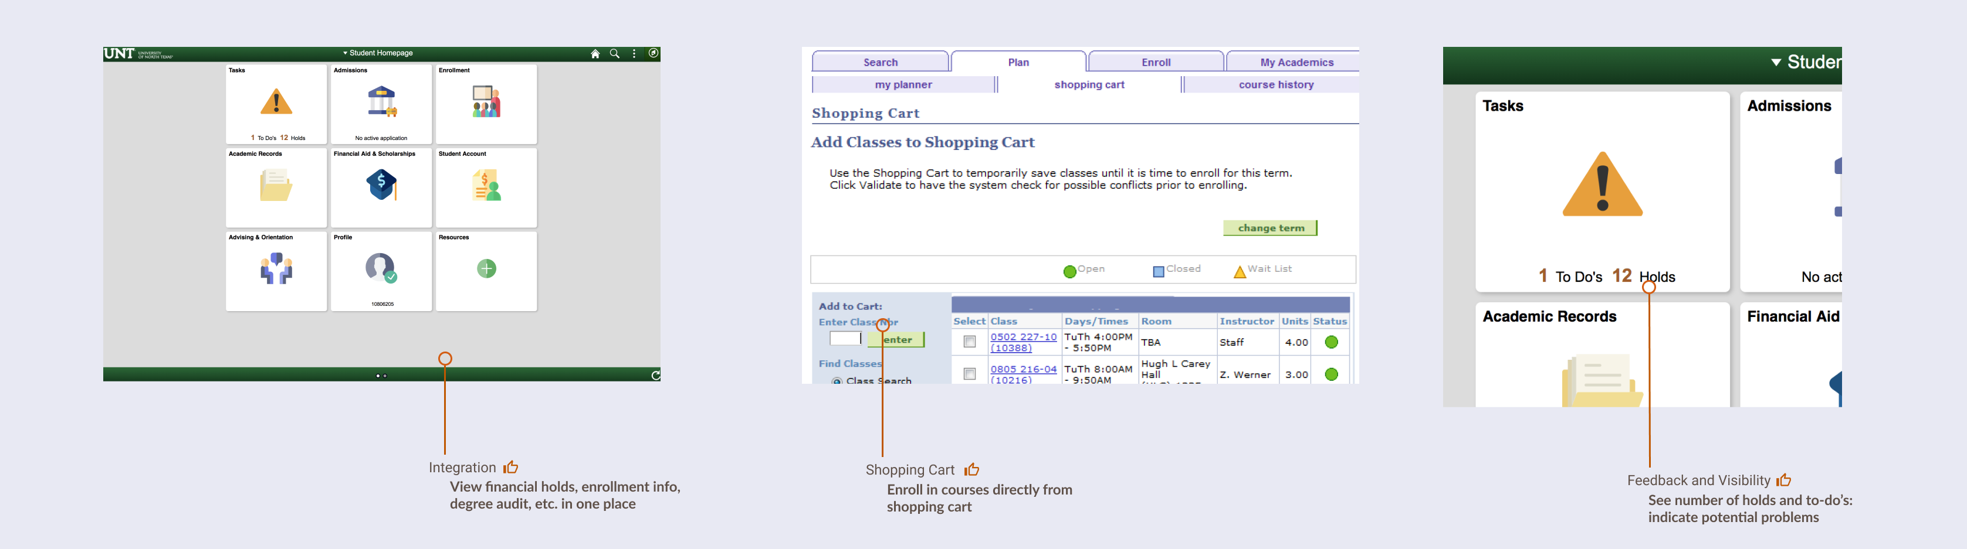Screen dimensions: 1967x549
Task: Open the Financial Aid & Scholarships tile
Action: click(x=381, y=187)
